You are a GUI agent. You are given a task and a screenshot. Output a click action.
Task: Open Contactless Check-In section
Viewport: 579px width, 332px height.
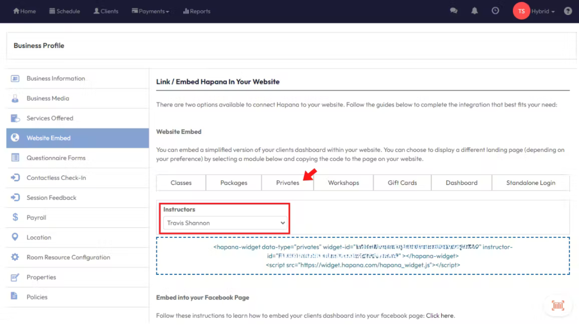tap(56, 178)
